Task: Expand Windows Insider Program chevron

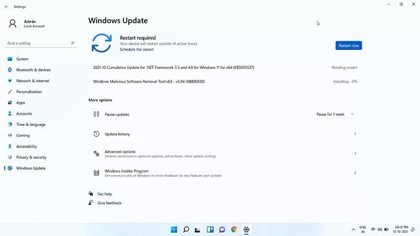Action: click(355, 173)
